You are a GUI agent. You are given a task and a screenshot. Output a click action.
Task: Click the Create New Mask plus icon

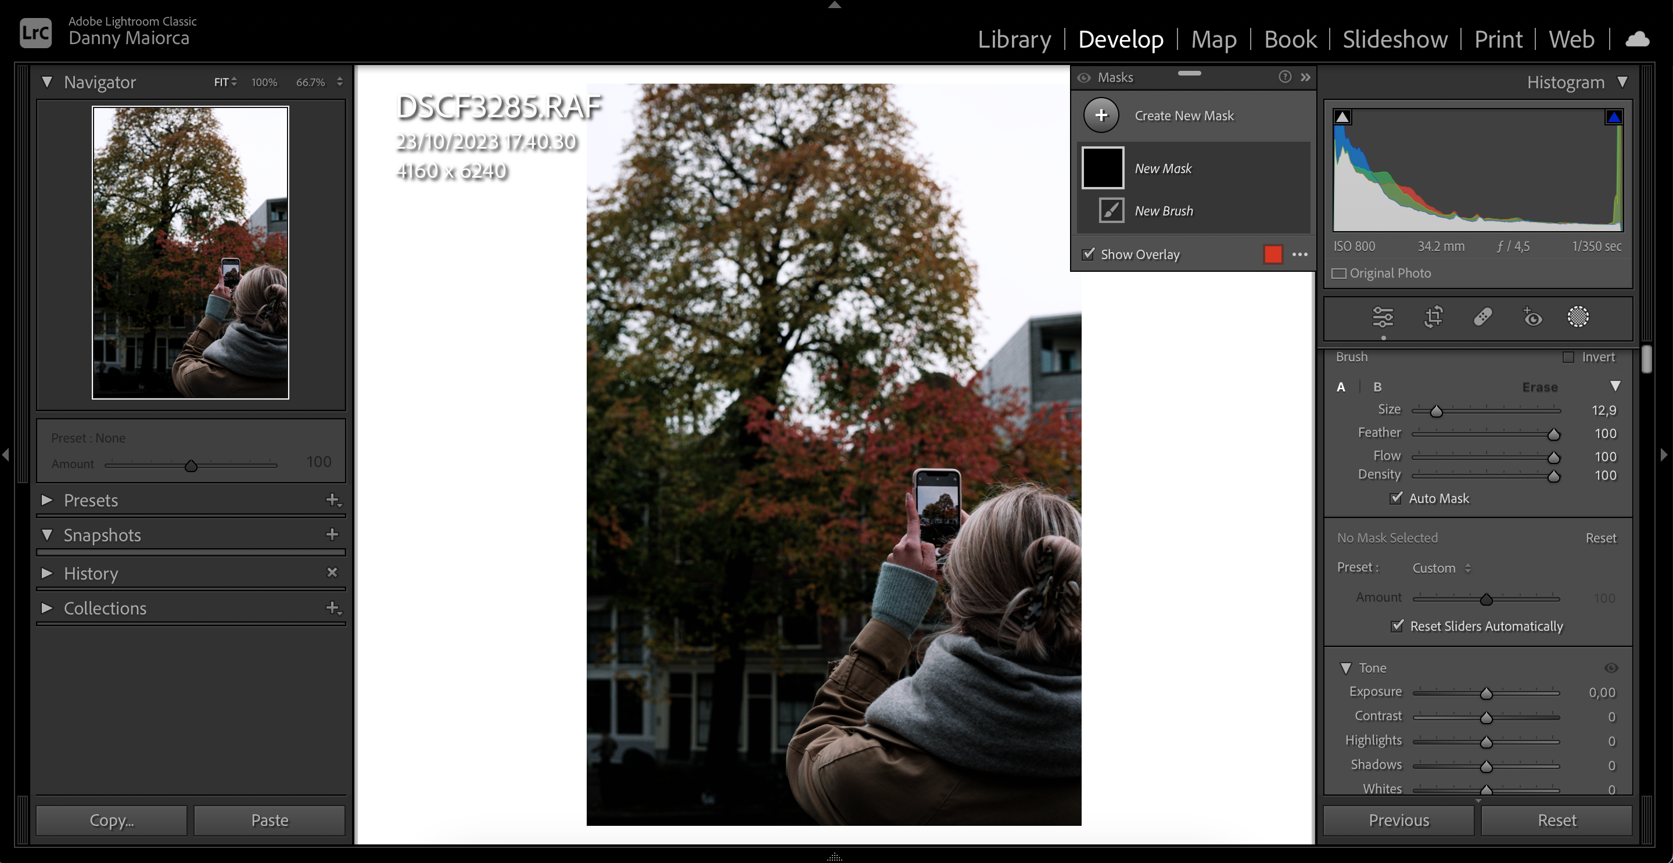pos(1101,115)
